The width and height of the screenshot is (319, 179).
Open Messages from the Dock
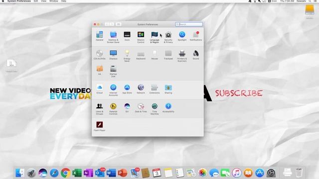[x=214, y=173]
